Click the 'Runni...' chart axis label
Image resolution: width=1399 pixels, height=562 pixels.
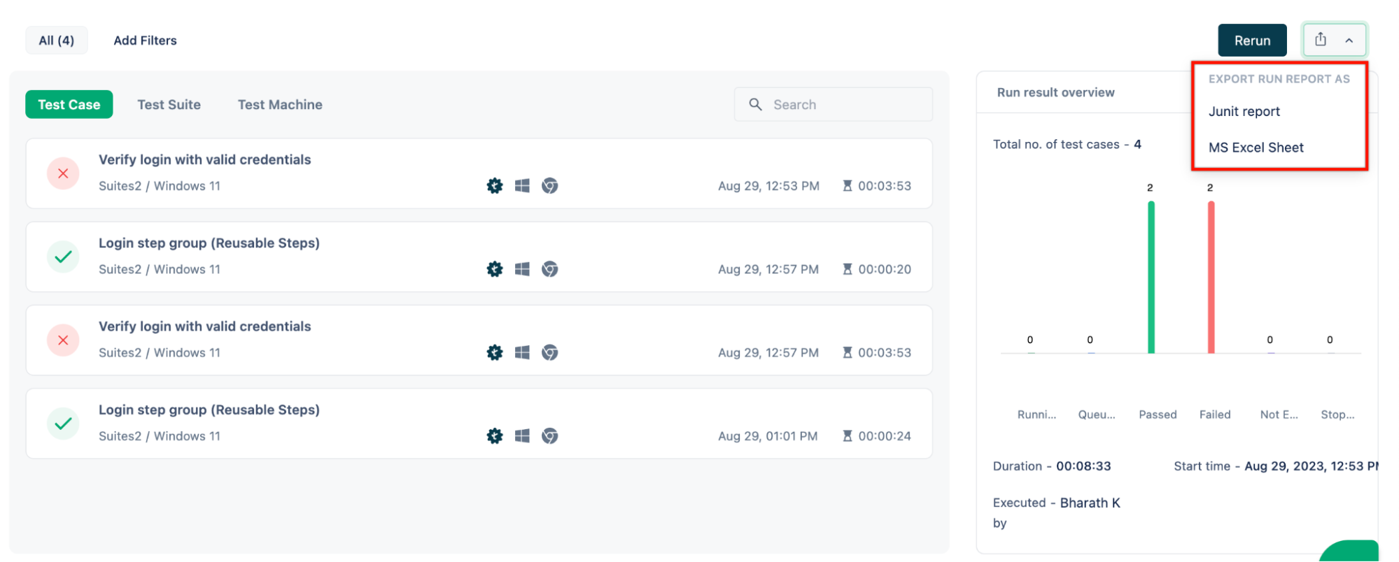click(x=1036, y=415)
